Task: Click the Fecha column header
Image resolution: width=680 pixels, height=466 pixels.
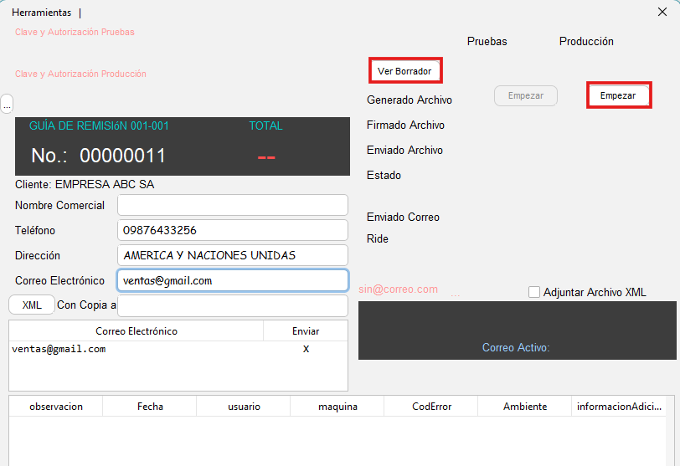Action: pos(150,407)
